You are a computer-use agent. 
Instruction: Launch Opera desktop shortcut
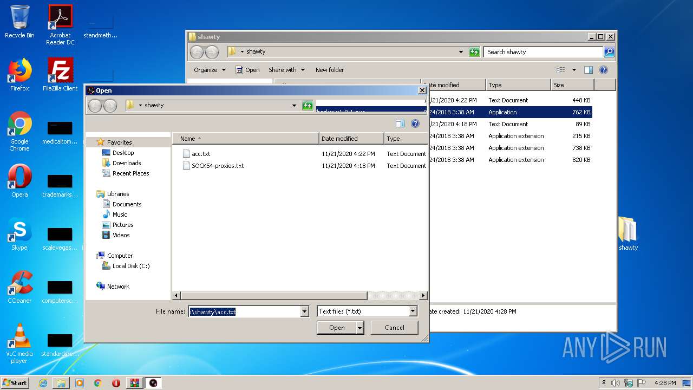tap(19, 181)
